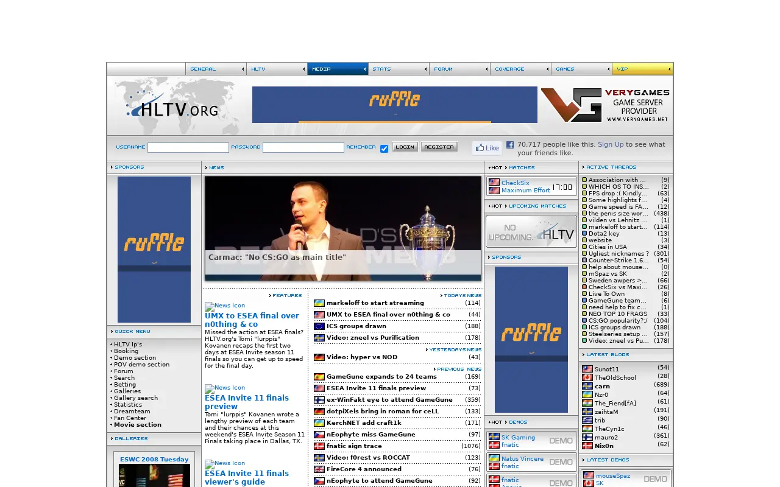Open the Coverage navigation menu
This screenshot has width=780, height=487.
[521, 69]
